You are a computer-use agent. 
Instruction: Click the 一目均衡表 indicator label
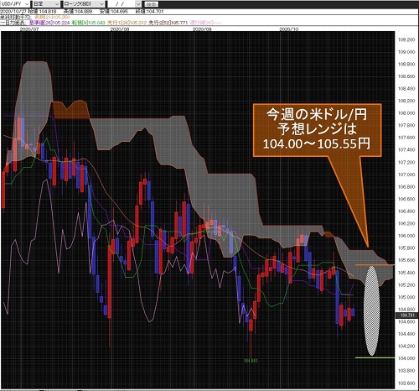coord(13,23)
